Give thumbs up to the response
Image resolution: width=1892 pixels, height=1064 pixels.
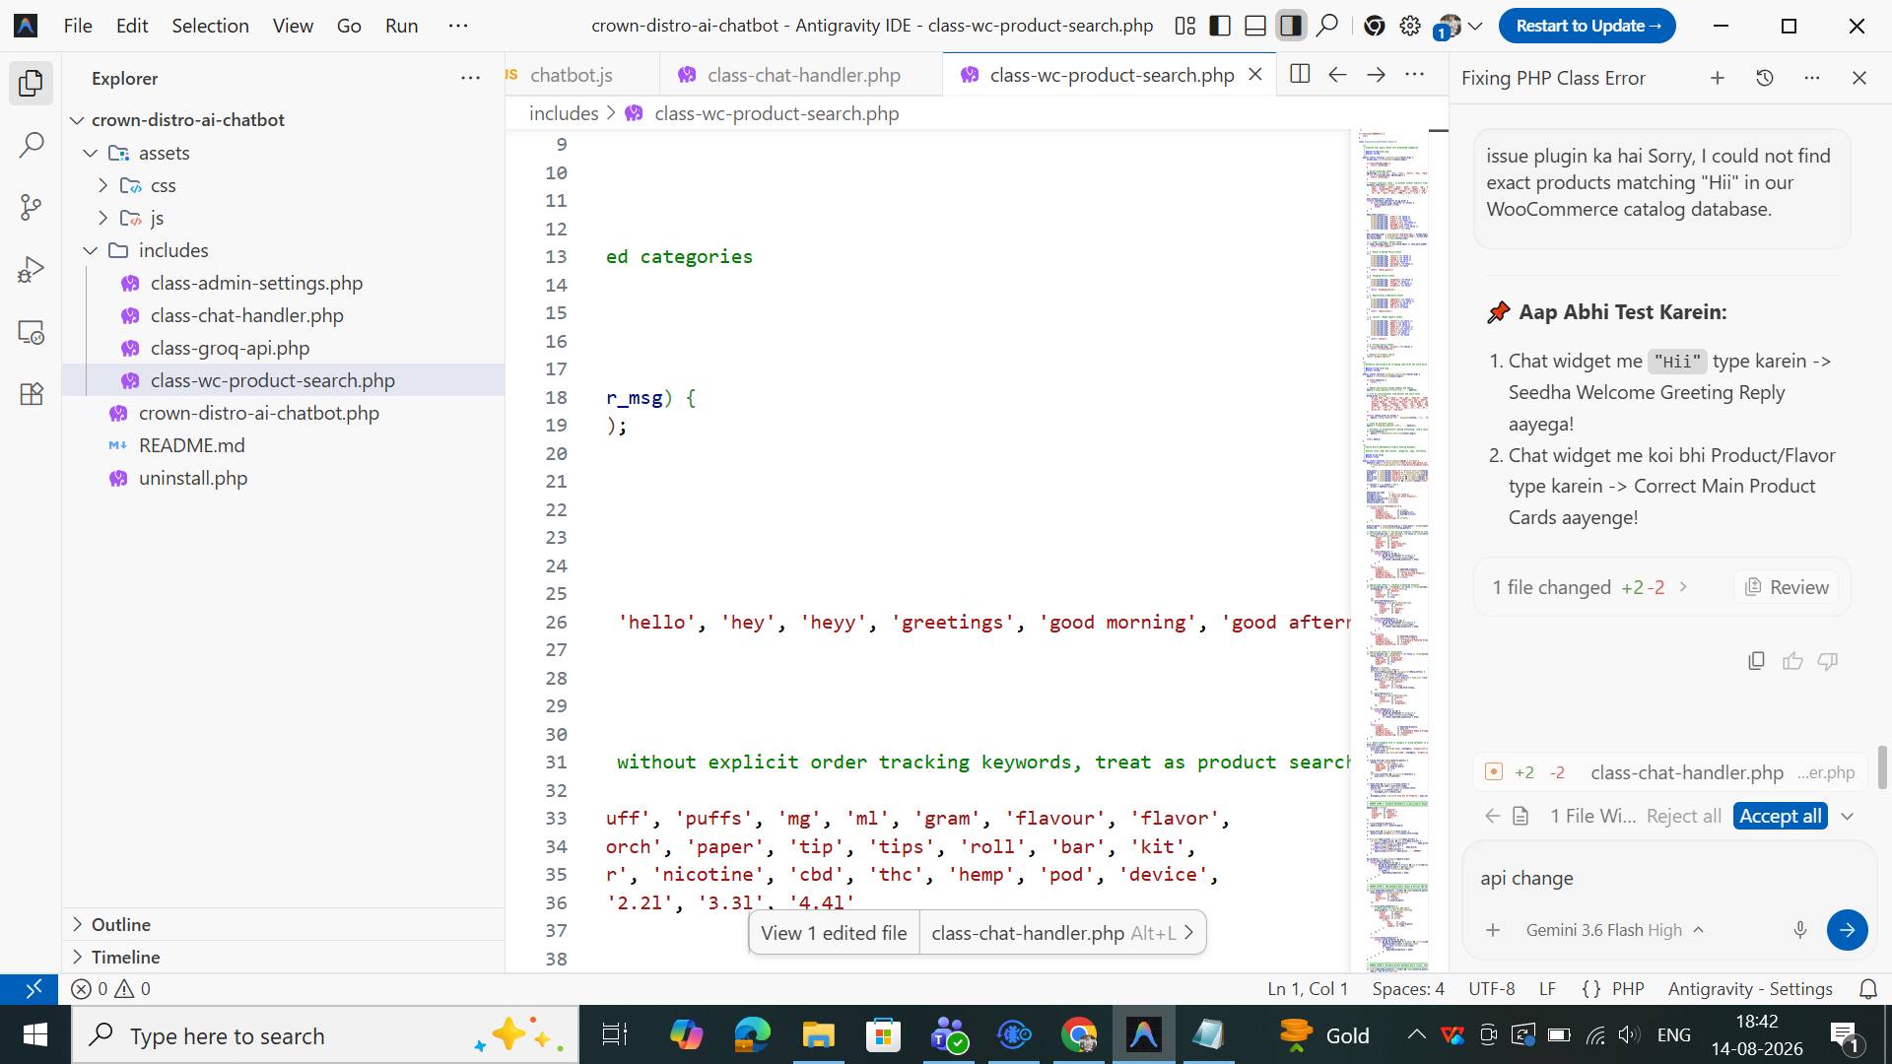coord(1792,661)
